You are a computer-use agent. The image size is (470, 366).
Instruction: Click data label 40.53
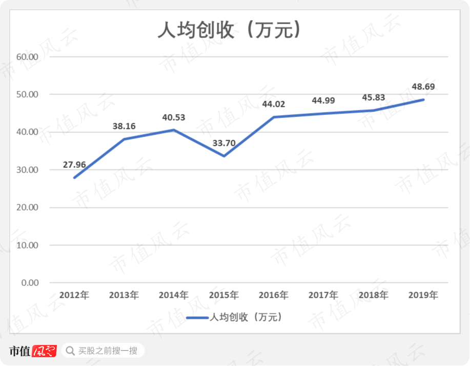(174, 118)
